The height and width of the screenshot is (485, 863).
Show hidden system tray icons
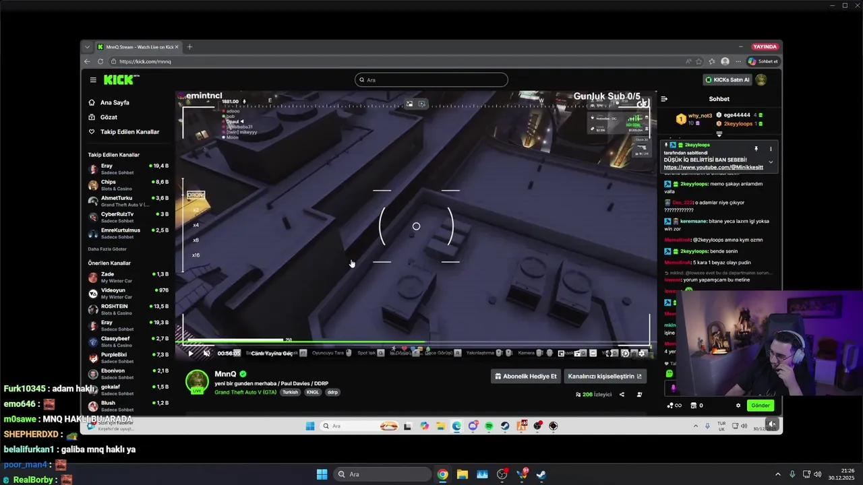pyautogui.click(x=777, y=474)
